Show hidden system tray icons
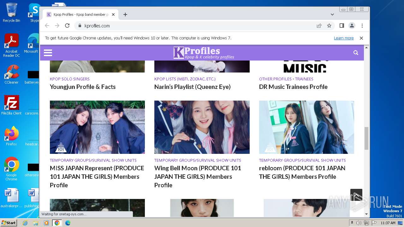404x227 pixels. click(352, 223)
